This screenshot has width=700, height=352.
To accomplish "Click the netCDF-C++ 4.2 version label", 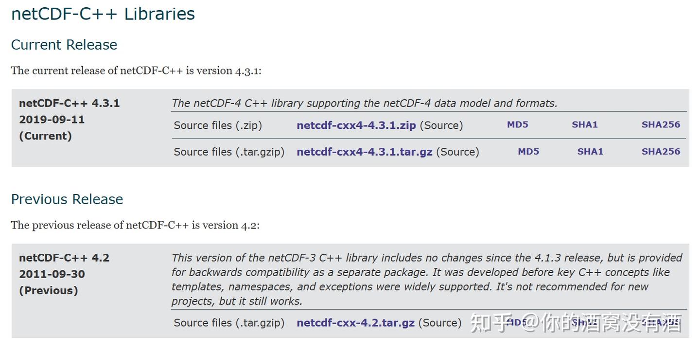I will pyautogui.click(x=64, y=258).
